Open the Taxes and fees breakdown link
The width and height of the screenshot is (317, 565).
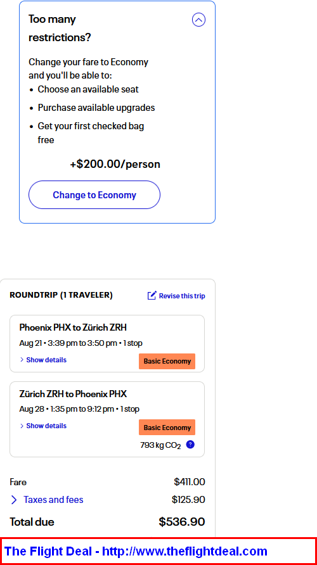pyautogui.click(x=53, y=500)
